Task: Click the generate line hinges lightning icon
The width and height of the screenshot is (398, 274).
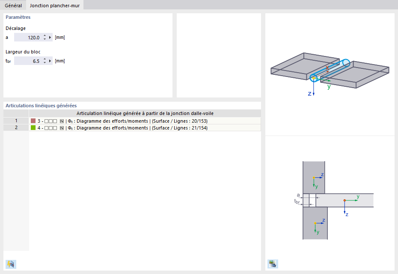Action: [11, 264]
